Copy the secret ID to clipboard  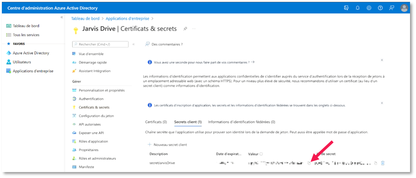click(x=375, y=163)
